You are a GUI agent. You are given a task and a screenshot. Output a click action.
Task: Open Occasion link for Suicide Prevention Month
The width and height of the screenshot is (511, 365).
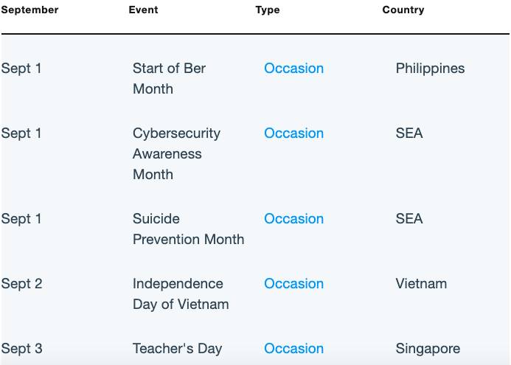(x=293, y=219)
